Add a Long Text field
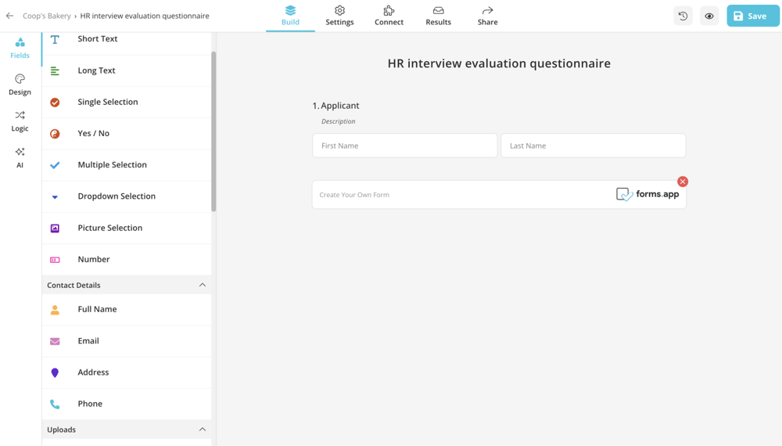 pyautogui.click(x=127, y=71)
